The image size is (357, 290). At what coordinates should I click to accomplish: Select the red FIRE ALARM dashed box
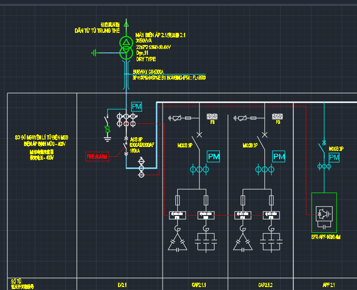coord(97,157)
